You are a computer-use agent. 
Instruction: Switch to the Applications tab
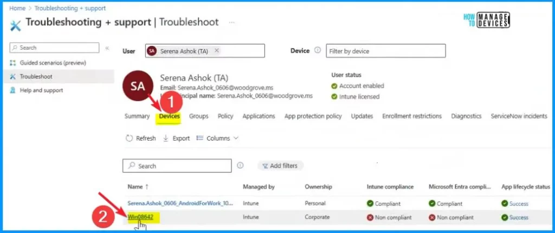[259, 116]
